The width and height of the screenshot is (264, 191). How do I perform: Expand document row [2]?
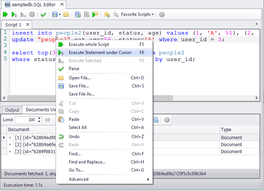coord(10,144)
